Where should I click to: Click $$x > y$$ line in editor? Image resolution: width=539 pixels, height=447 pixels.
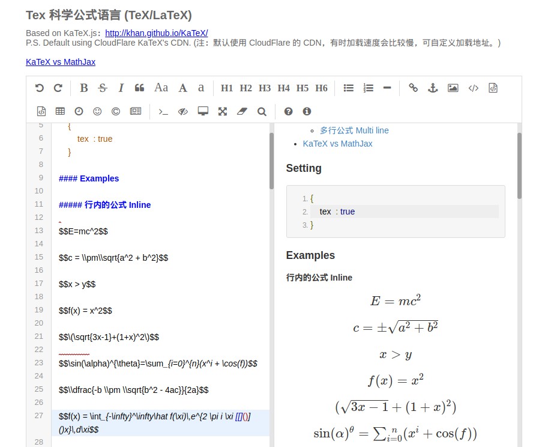click(77, 284)
